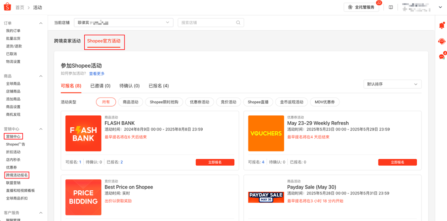
Task: Click Weekly Refresh 可报名 count 4
Action: (263, 162)
